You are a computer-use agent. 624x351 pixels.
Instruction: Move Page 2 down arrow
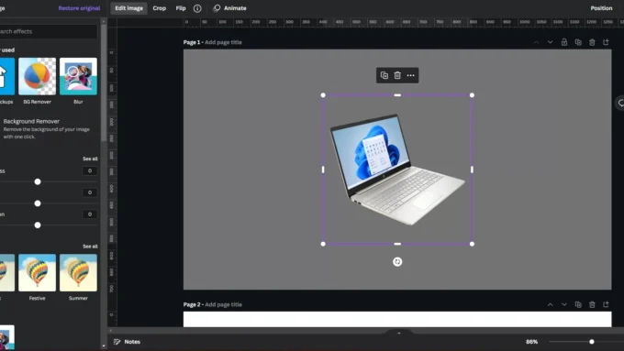(x=564, y=304)
